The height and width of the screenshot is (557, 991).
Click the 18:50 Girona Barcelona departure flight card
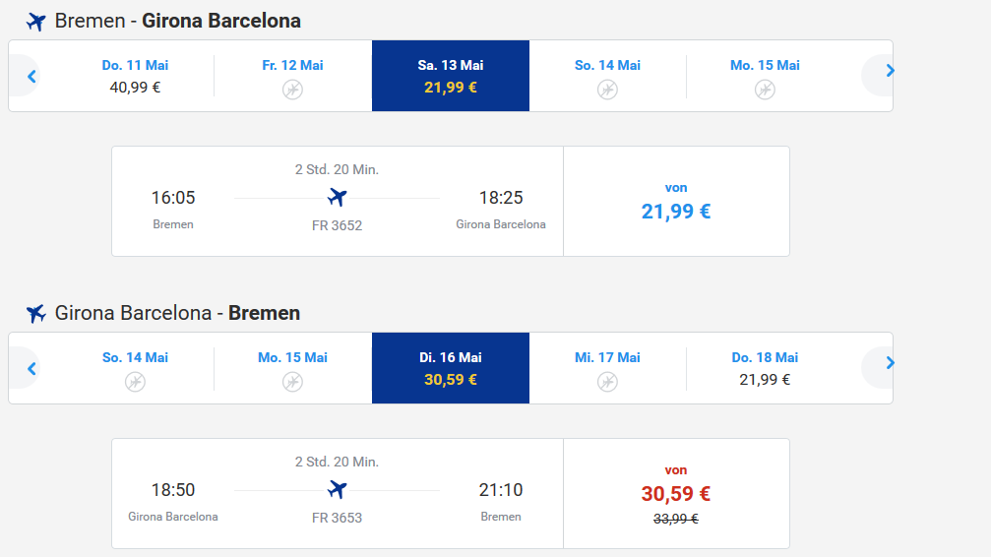pos(338,494)
